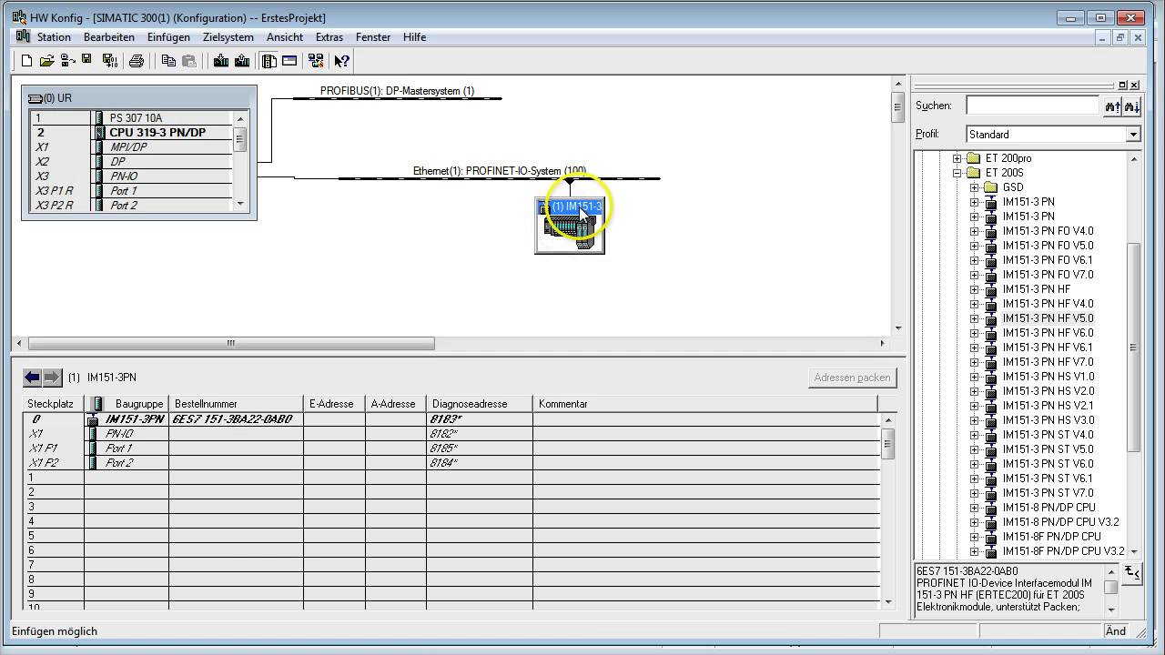The height and width of the screenshot is (655, 1165).
Task: Click the ET 200pro folder icon
Action: pos(974,158)
